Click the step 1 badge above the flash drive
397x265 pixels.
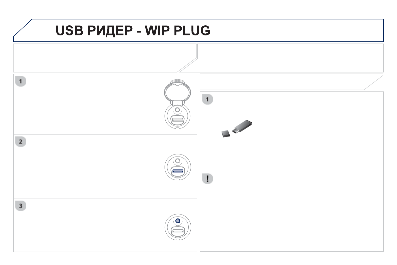(x=208, y=99)
